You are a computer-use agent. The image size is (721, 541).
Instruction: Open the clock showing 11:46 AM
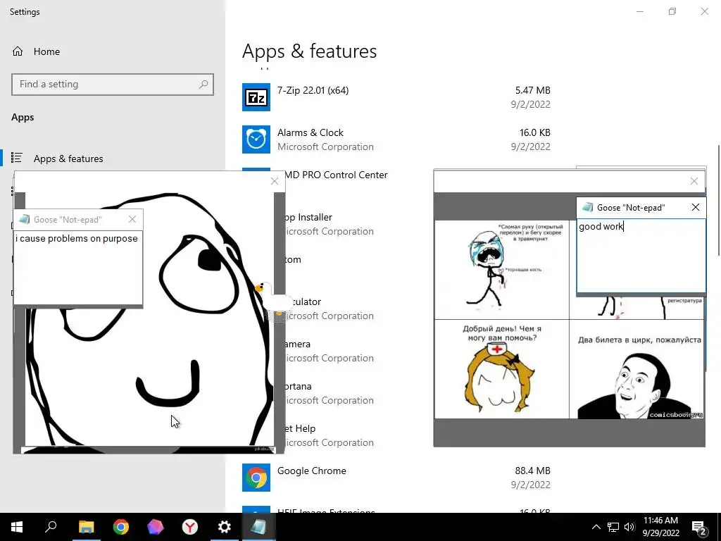660,527
